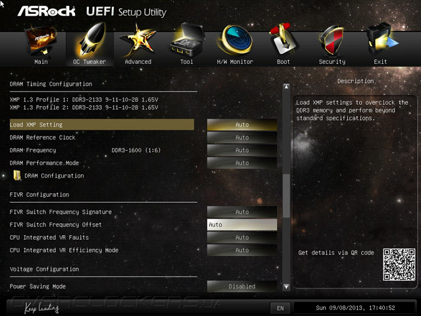Open the CPU Integrated VR Faults dropdown
This screenshot has width=421, height=316.
[242, 237]
